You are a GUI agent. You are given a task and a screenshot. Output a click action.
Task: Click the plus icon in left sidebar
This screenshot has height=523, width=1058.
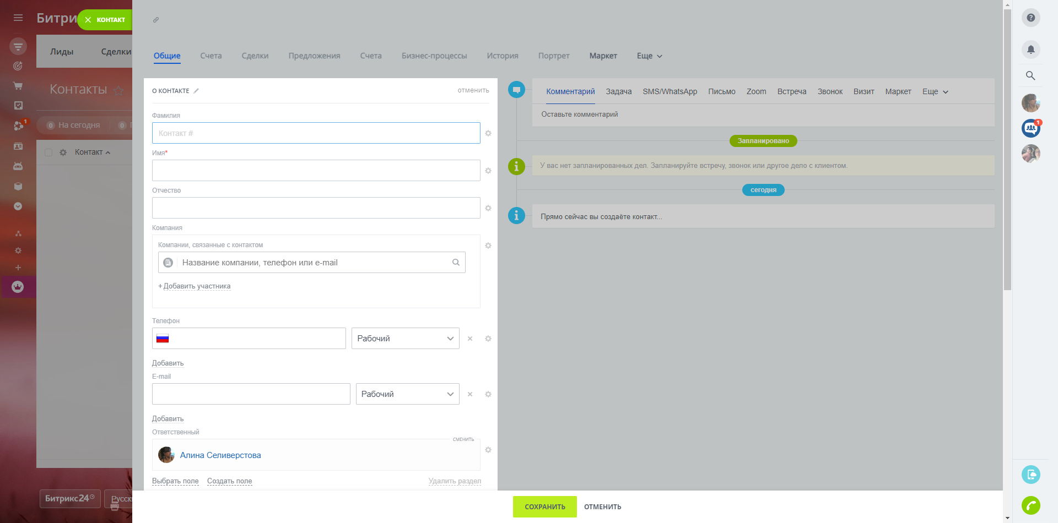coord(18,268)
